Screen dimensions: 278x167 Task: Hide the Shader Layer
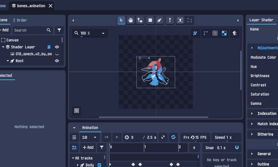[x=57, y=47]
